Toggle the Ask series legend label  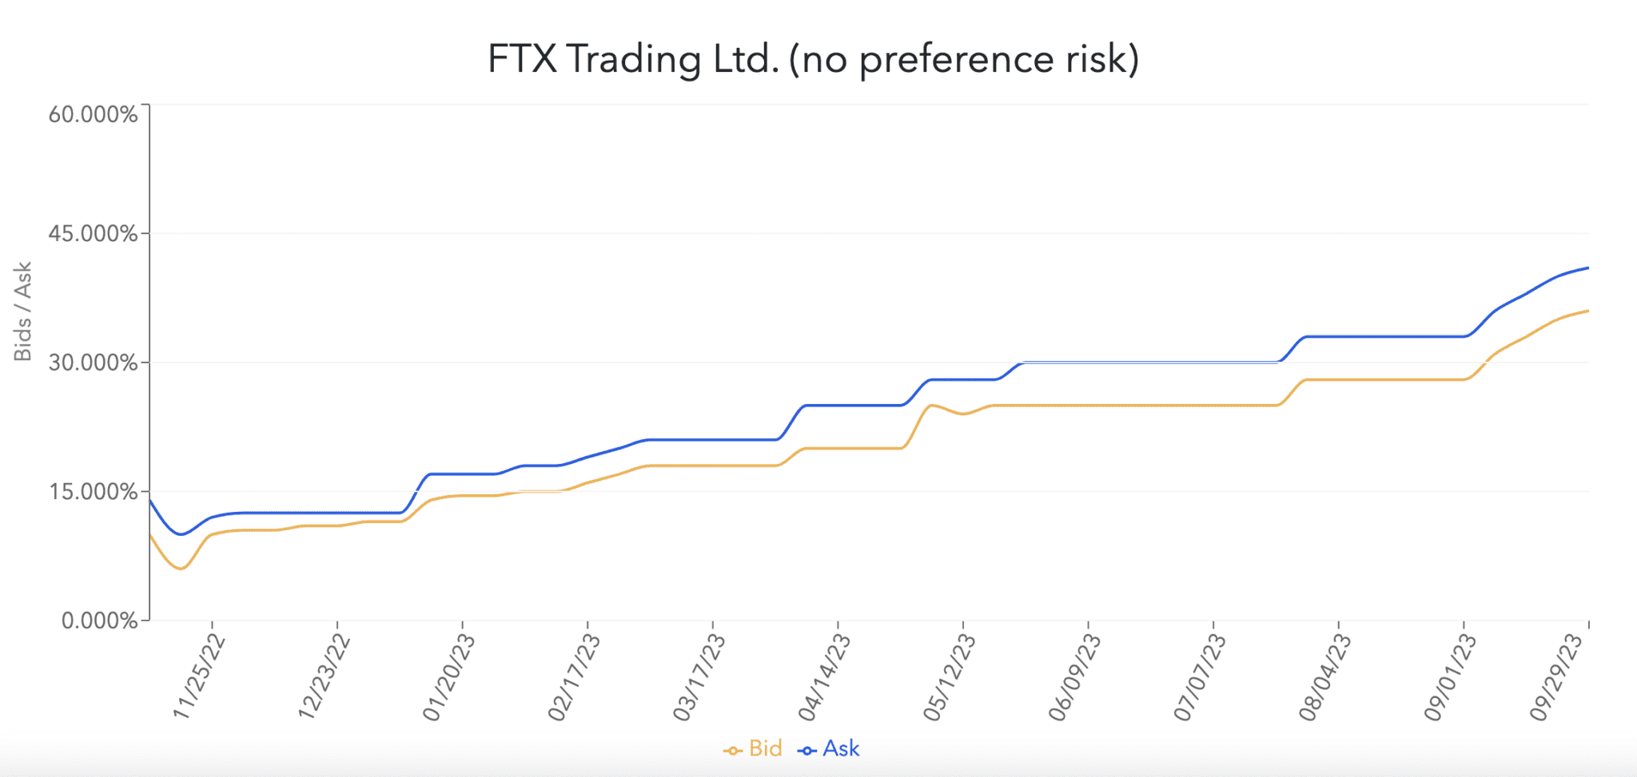pos(841,749)
